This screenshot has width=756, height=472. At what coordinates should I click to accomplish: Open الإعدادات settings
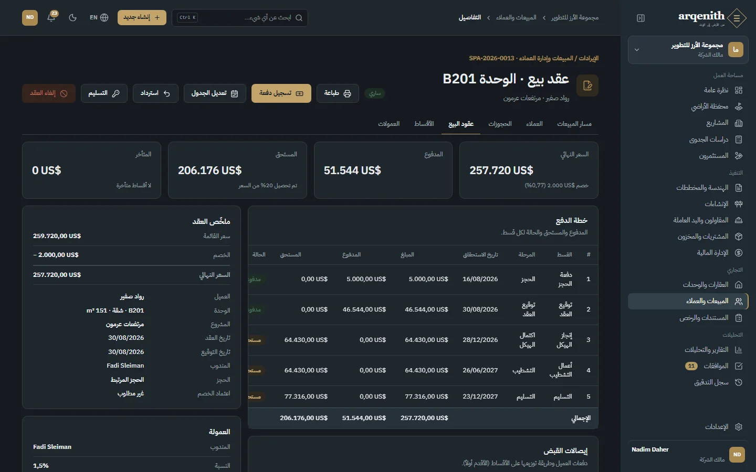(x=688, y=427)
